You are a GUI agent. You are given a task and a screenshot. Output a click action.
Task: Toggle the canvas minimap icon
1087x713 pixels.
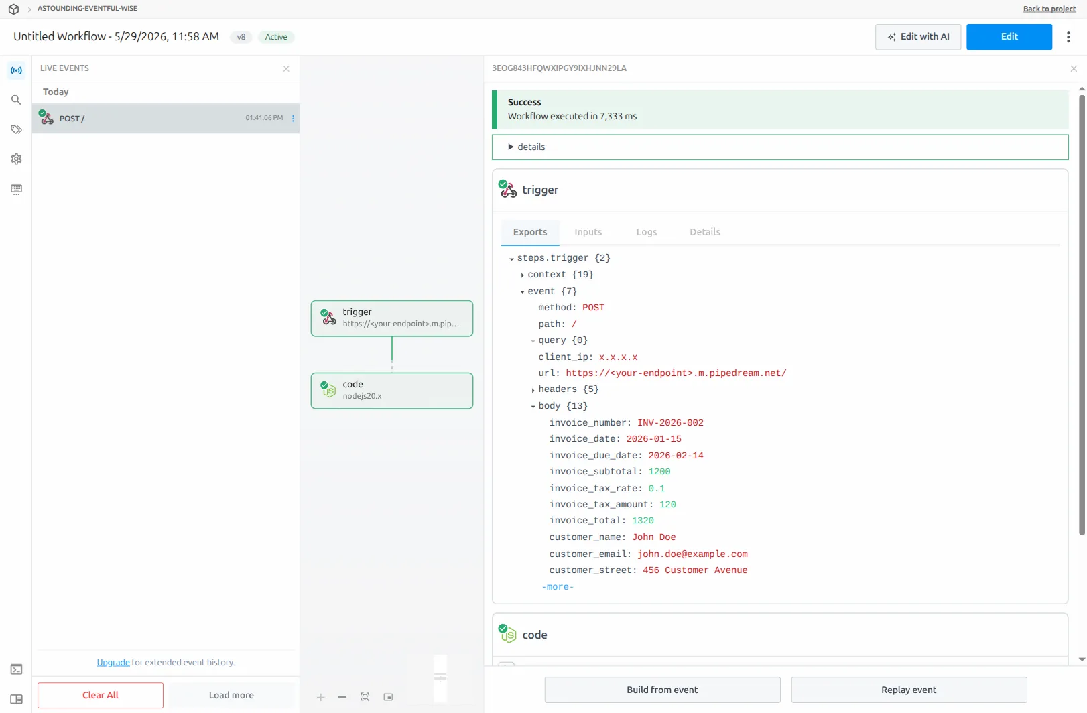[388, 697]
